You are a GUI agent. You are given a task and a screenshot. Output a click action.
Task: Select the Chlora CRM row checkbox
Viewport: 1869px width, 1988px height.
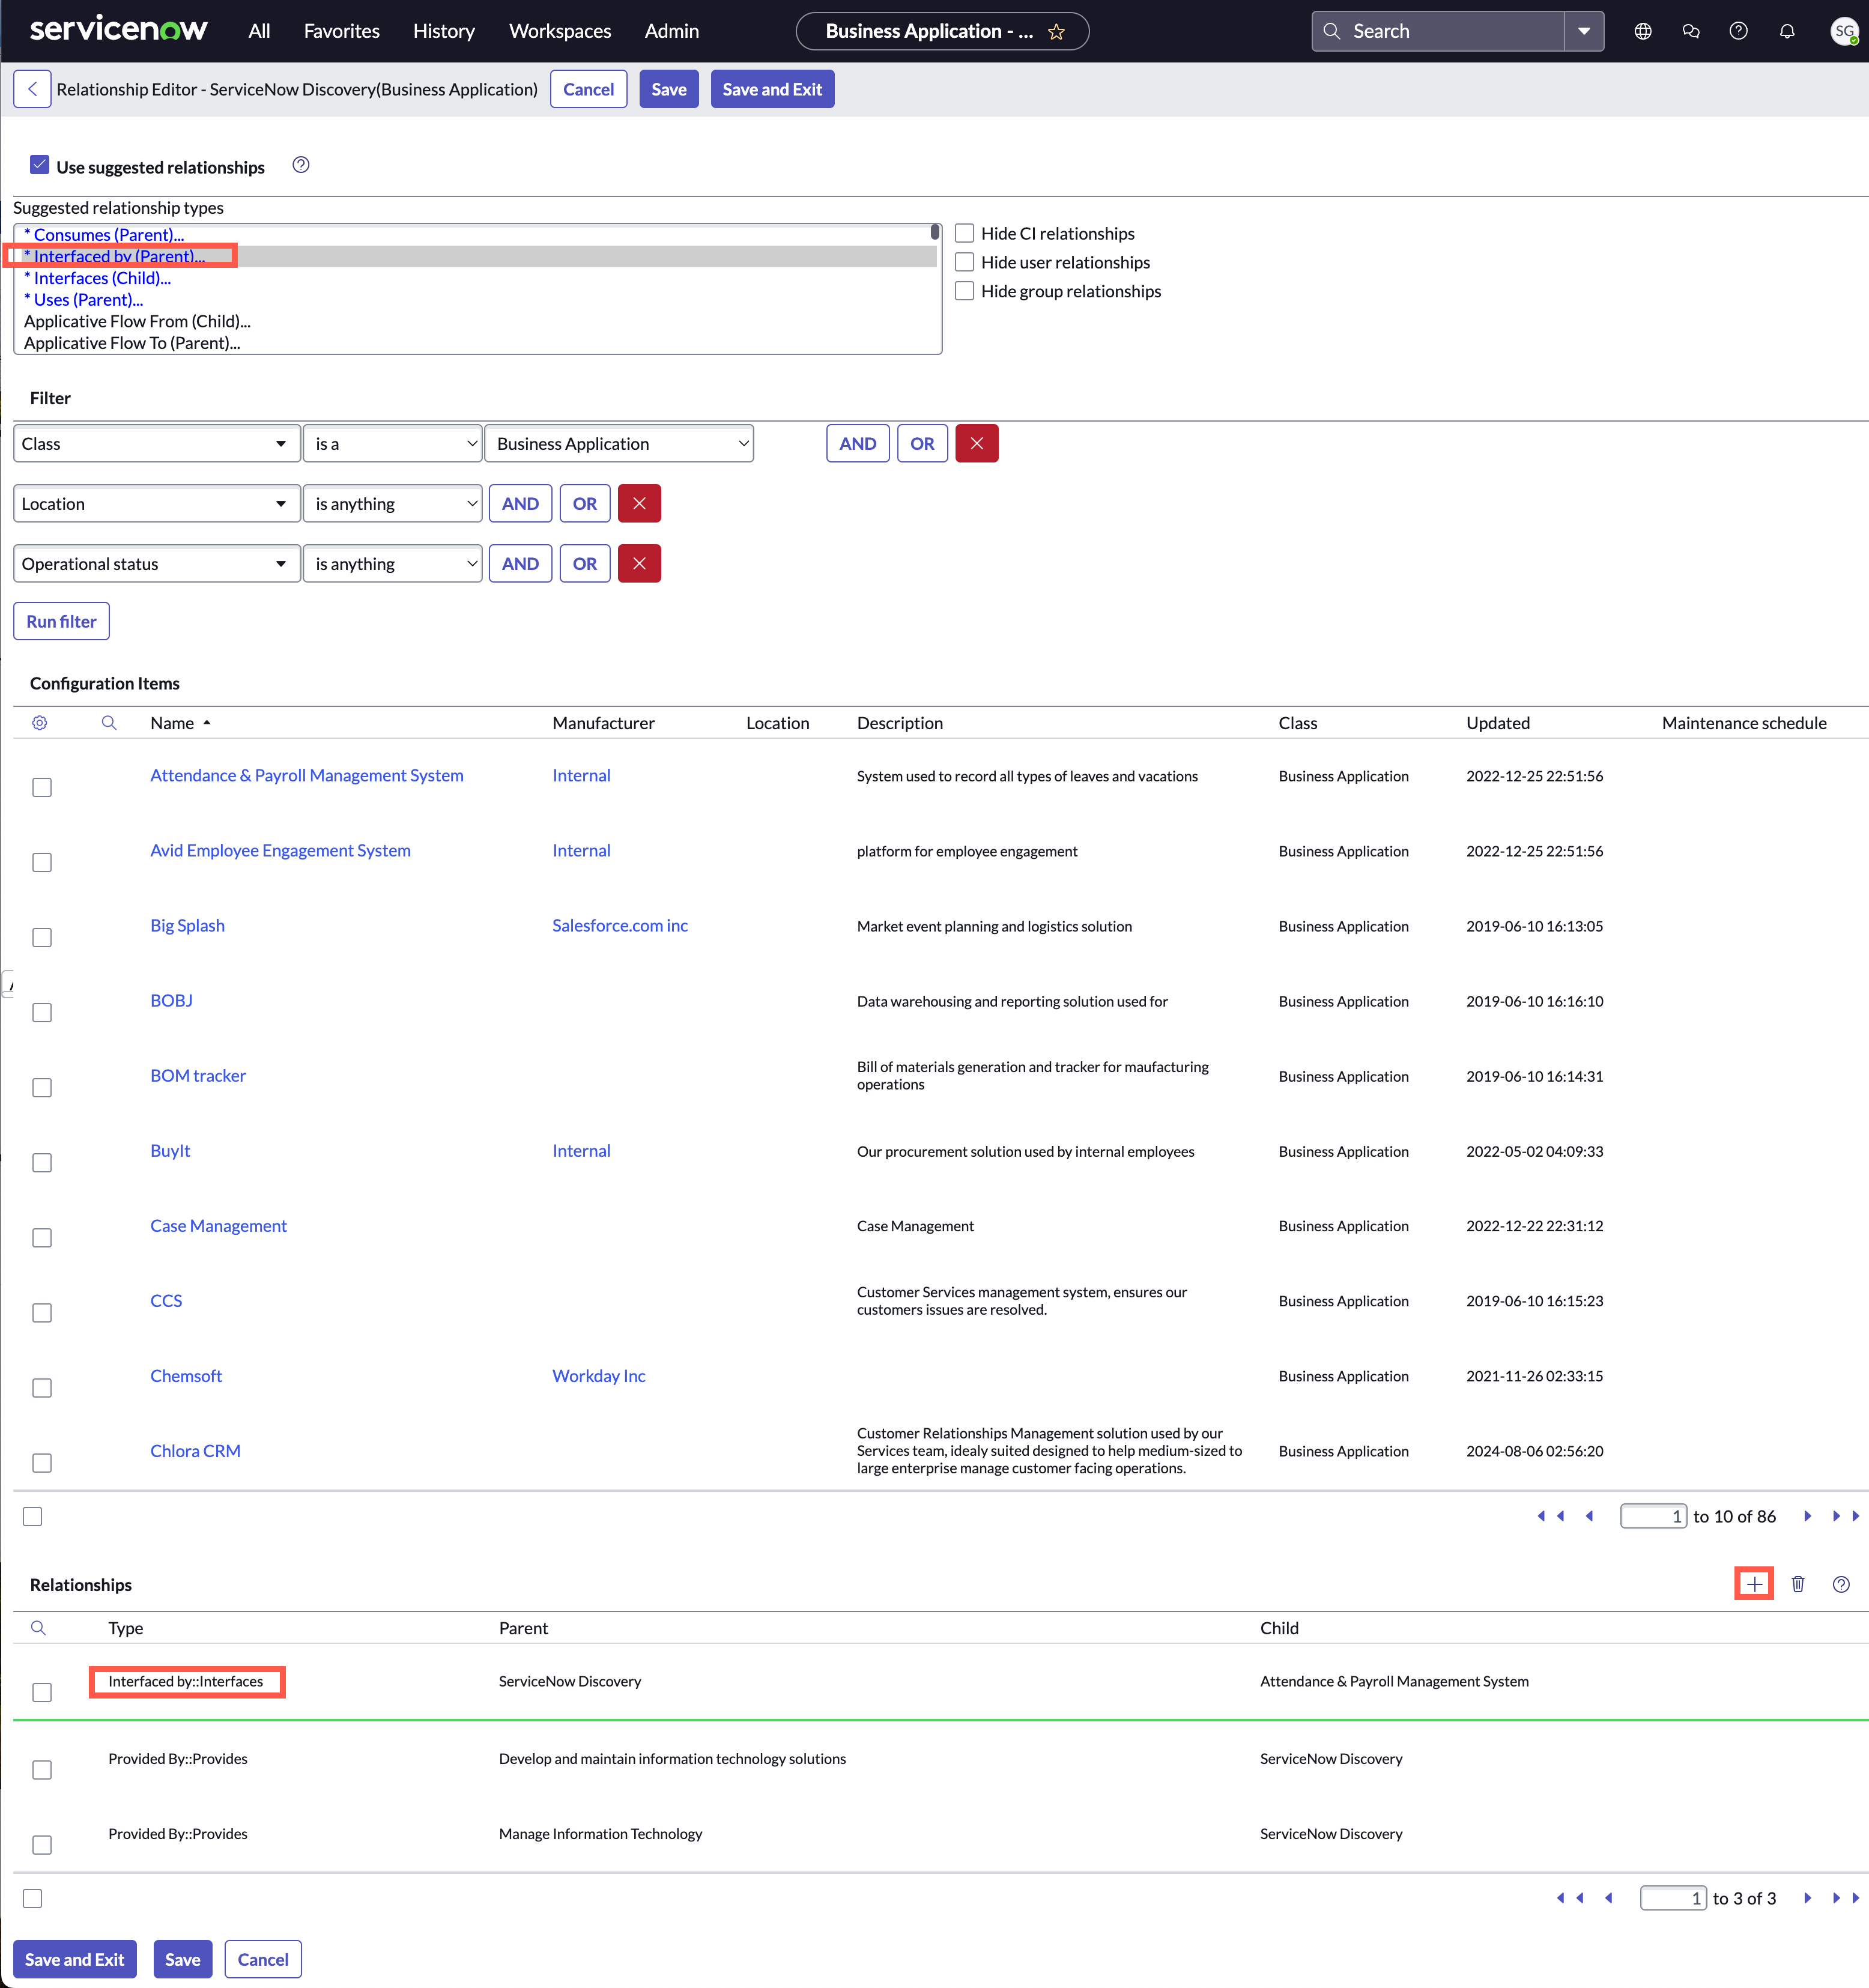pyautogui.click(x=42, y=1463)
